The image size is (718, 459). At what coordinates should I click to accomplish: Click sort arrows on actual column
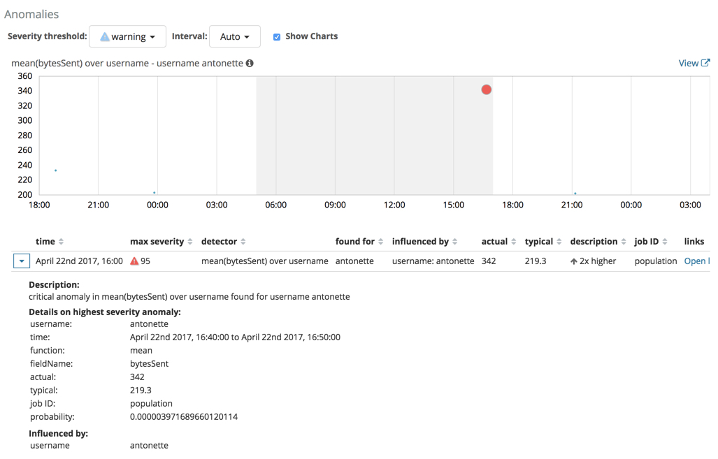pos(514,242)
